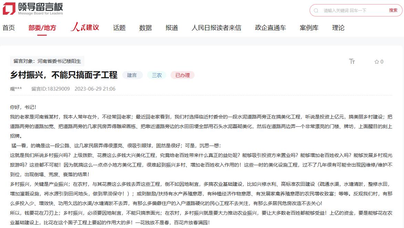Open the 话题 section
The image size is (404, 228).
[119, 27]
